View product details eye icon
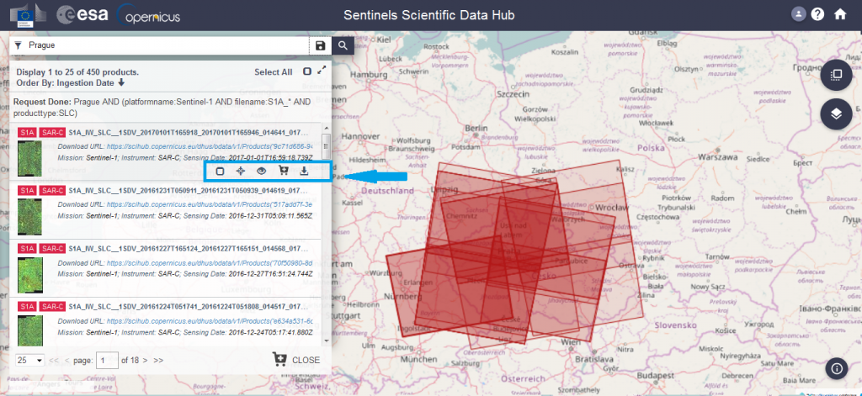 point(262,172)
